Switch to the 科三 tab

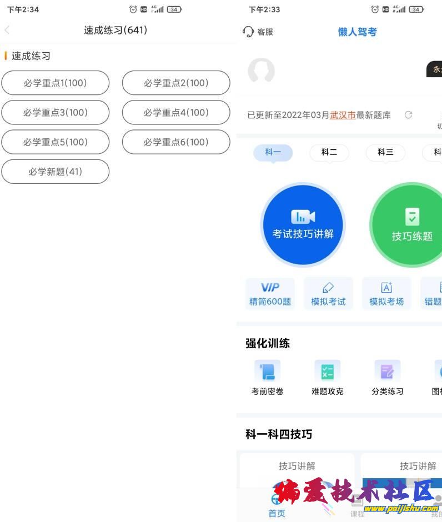pos(385,152)
